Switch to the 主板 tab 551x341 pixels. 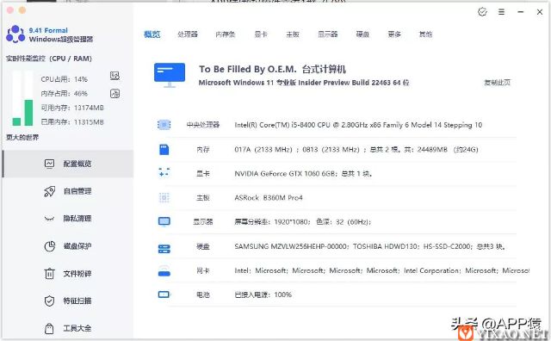293,34
